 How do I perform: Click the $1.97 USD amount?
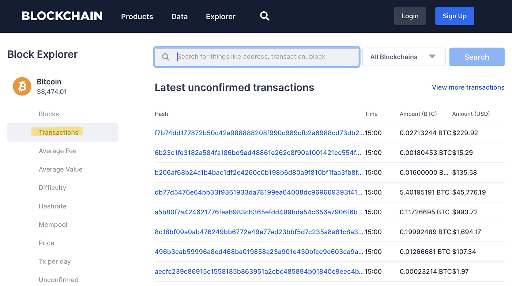click(x=460, y=271)
